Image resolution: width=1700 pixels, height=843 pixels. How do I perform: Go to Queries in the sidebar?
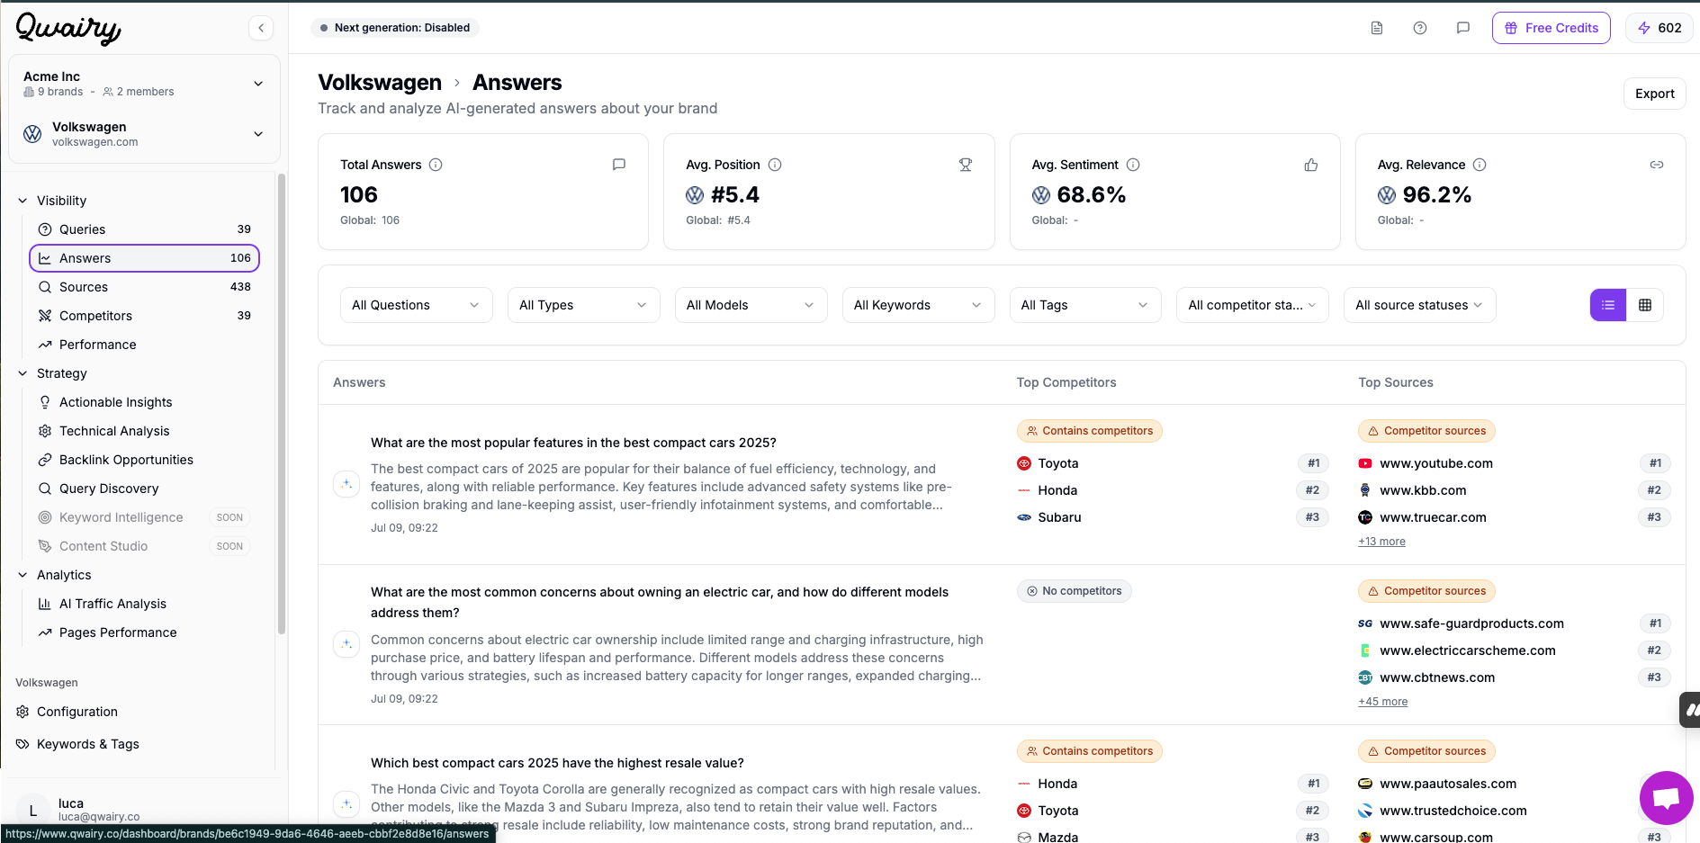[145, 229]
